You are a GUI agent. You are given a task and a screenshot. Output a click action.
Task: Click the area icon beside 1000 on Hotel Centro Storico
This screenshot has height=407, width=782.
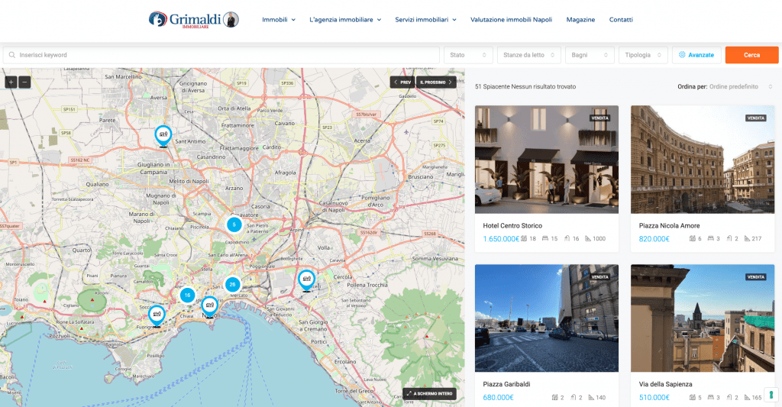coord(588,239)
